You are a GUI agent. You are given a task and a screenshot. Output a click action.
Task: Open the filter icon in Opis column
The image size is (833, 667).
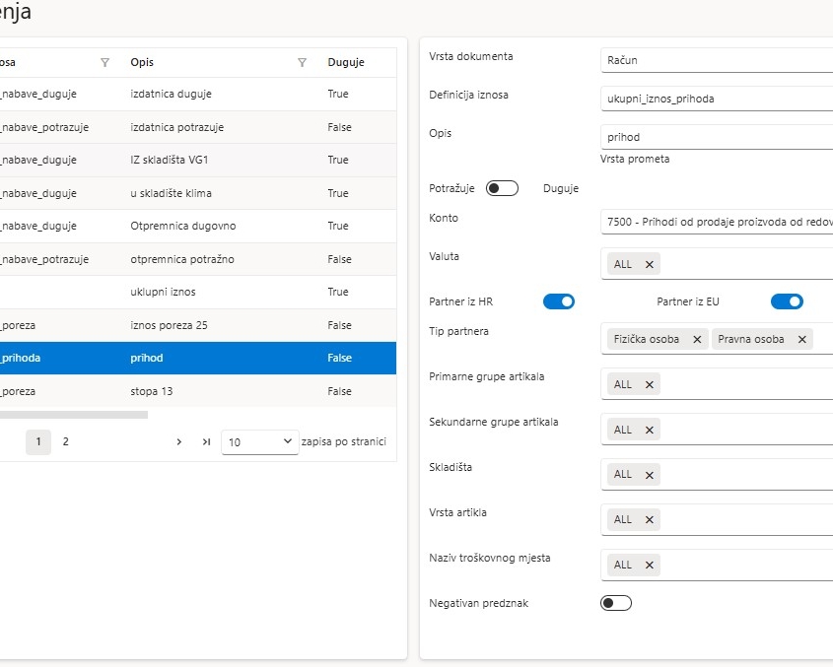point(303,62)
